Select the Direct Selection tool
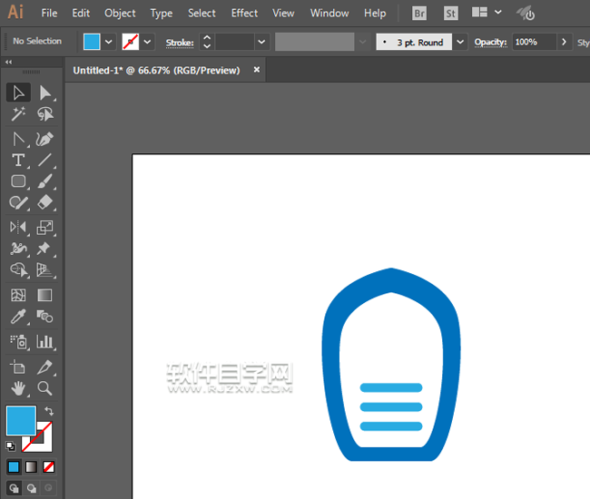The height and width of the screenshot is (499, 590). pyautogui.click(x=44, y=93)
